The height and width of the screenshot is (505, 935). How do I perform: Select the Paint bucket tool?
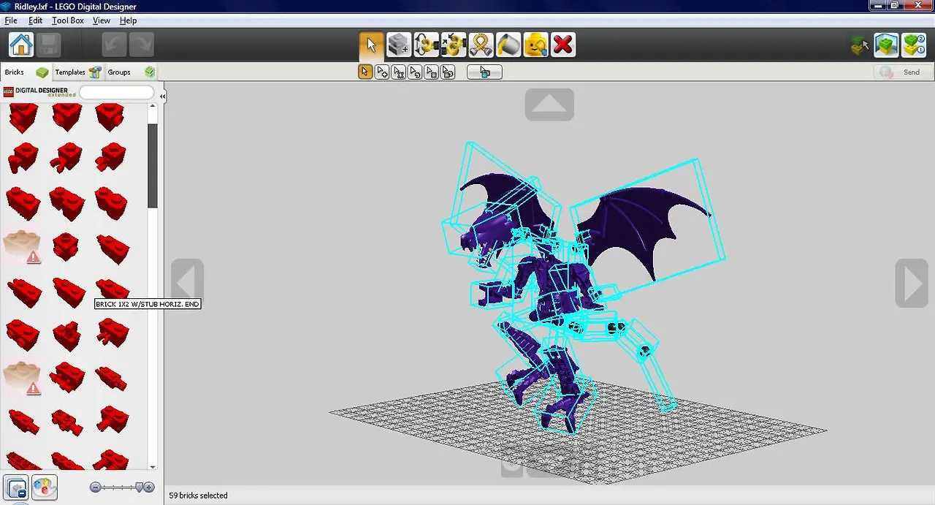click(x=508, y=45)
